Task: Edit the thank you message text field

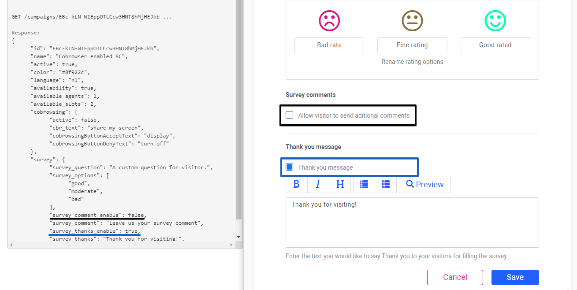Action: point(412,223)
